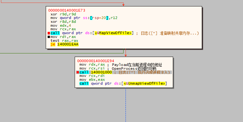Select block address 0000000140001E73
Screen dimensions: 243x122
[67, 10]
